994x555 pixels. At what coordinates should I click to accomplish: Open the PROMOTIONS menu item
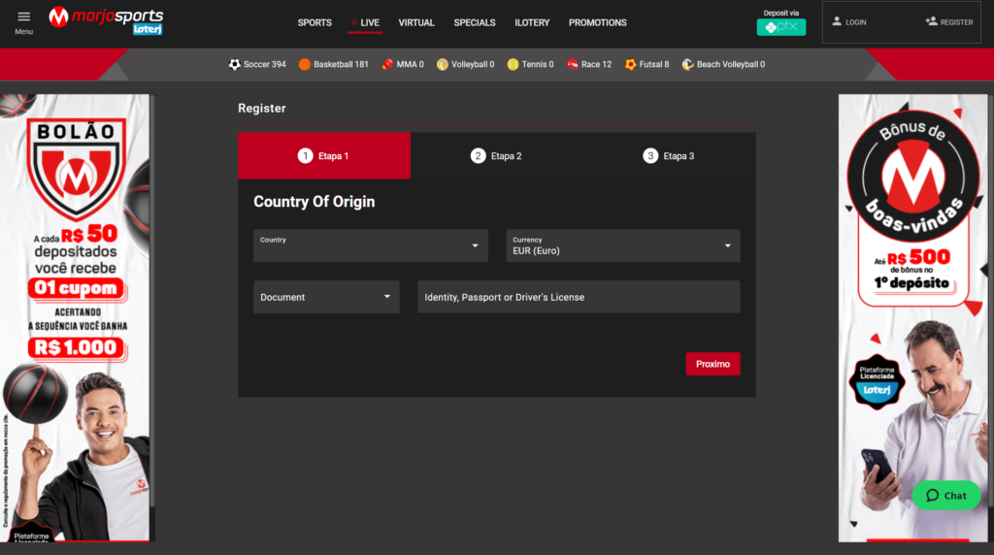point(597,23)
